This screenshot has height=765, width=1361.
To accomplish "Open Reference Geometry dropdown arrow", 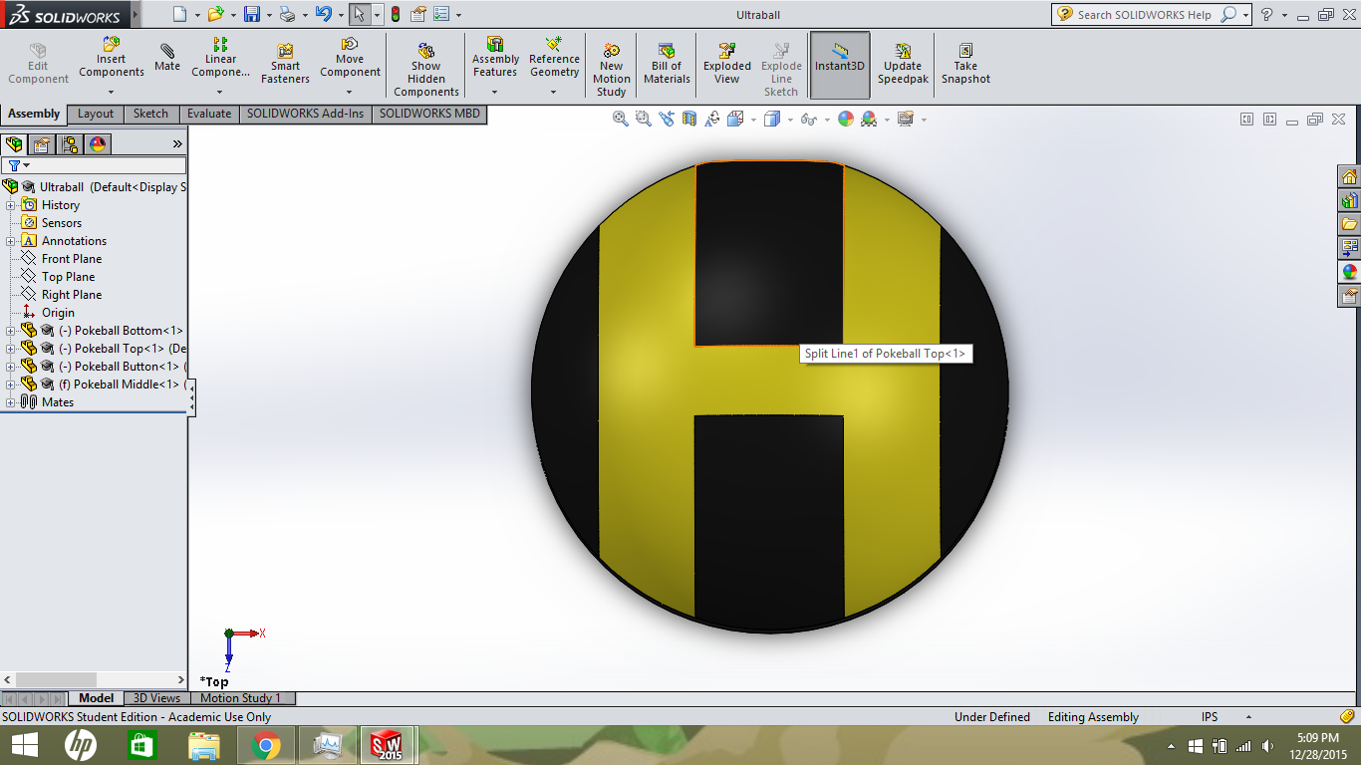I will (x=554, y=93).
